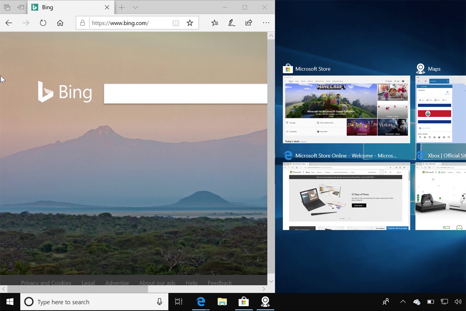Image resolution: width=466 pixels, height=311 pixels.
Task: Open the Feedback footer link
Action: click(x=220, y=283)
